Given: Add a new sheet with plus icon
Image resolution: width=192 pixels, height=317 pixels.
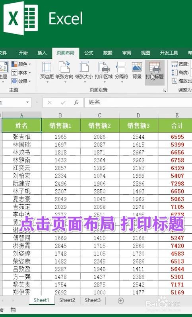Looking at the screenshot, I should tap(121, 301).
